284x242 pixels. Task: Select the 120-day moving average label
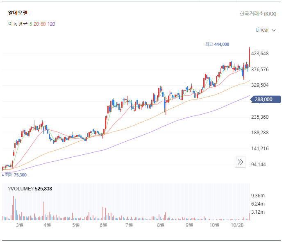pyautogui.click(x=51, y=24)
